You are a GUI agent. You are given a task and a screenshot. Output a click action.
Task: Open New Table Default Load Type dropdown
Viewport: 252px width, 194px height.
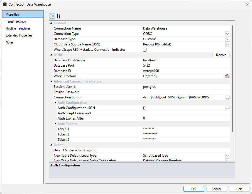227,156
